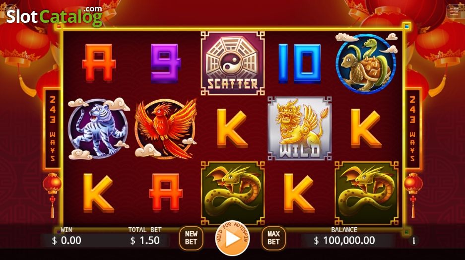Click the Balance amount display
The width and height of the screenshot is (465, 260).
[x=344, y=241]
